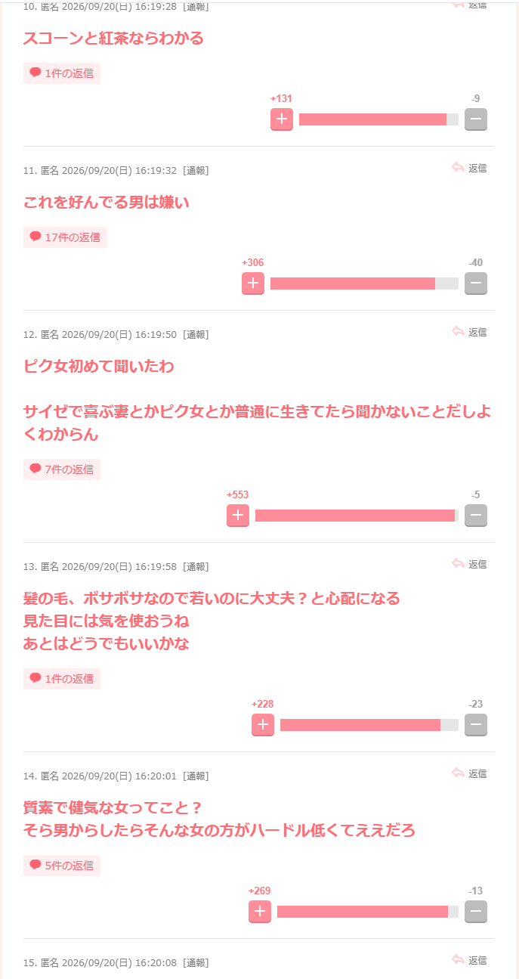Image resolution: width=519 pixels, height=979 pixels.
Task: Expand 1 reply under comment 10
Action: point(62,73)
